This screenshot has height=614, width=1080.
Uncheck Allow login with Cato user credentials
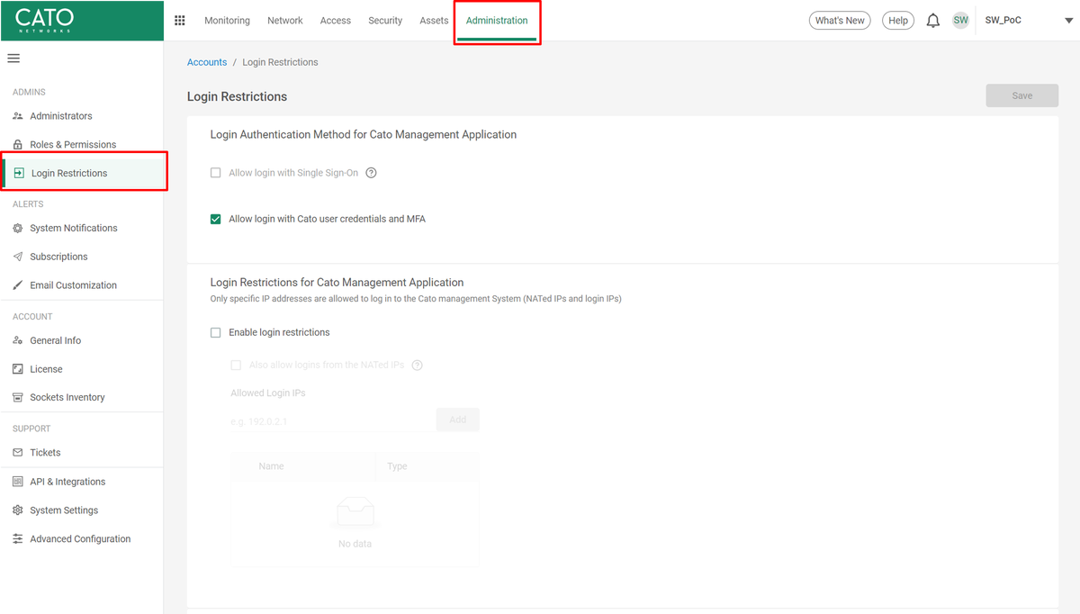coord(216,219)
